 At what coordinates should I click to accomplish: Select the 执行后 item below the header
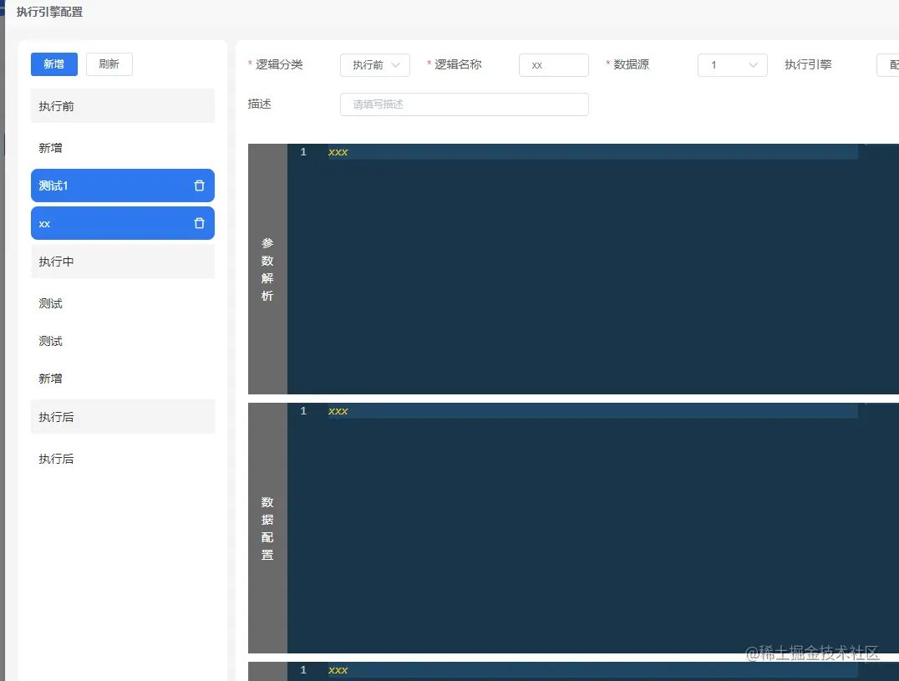click(123, 459)
